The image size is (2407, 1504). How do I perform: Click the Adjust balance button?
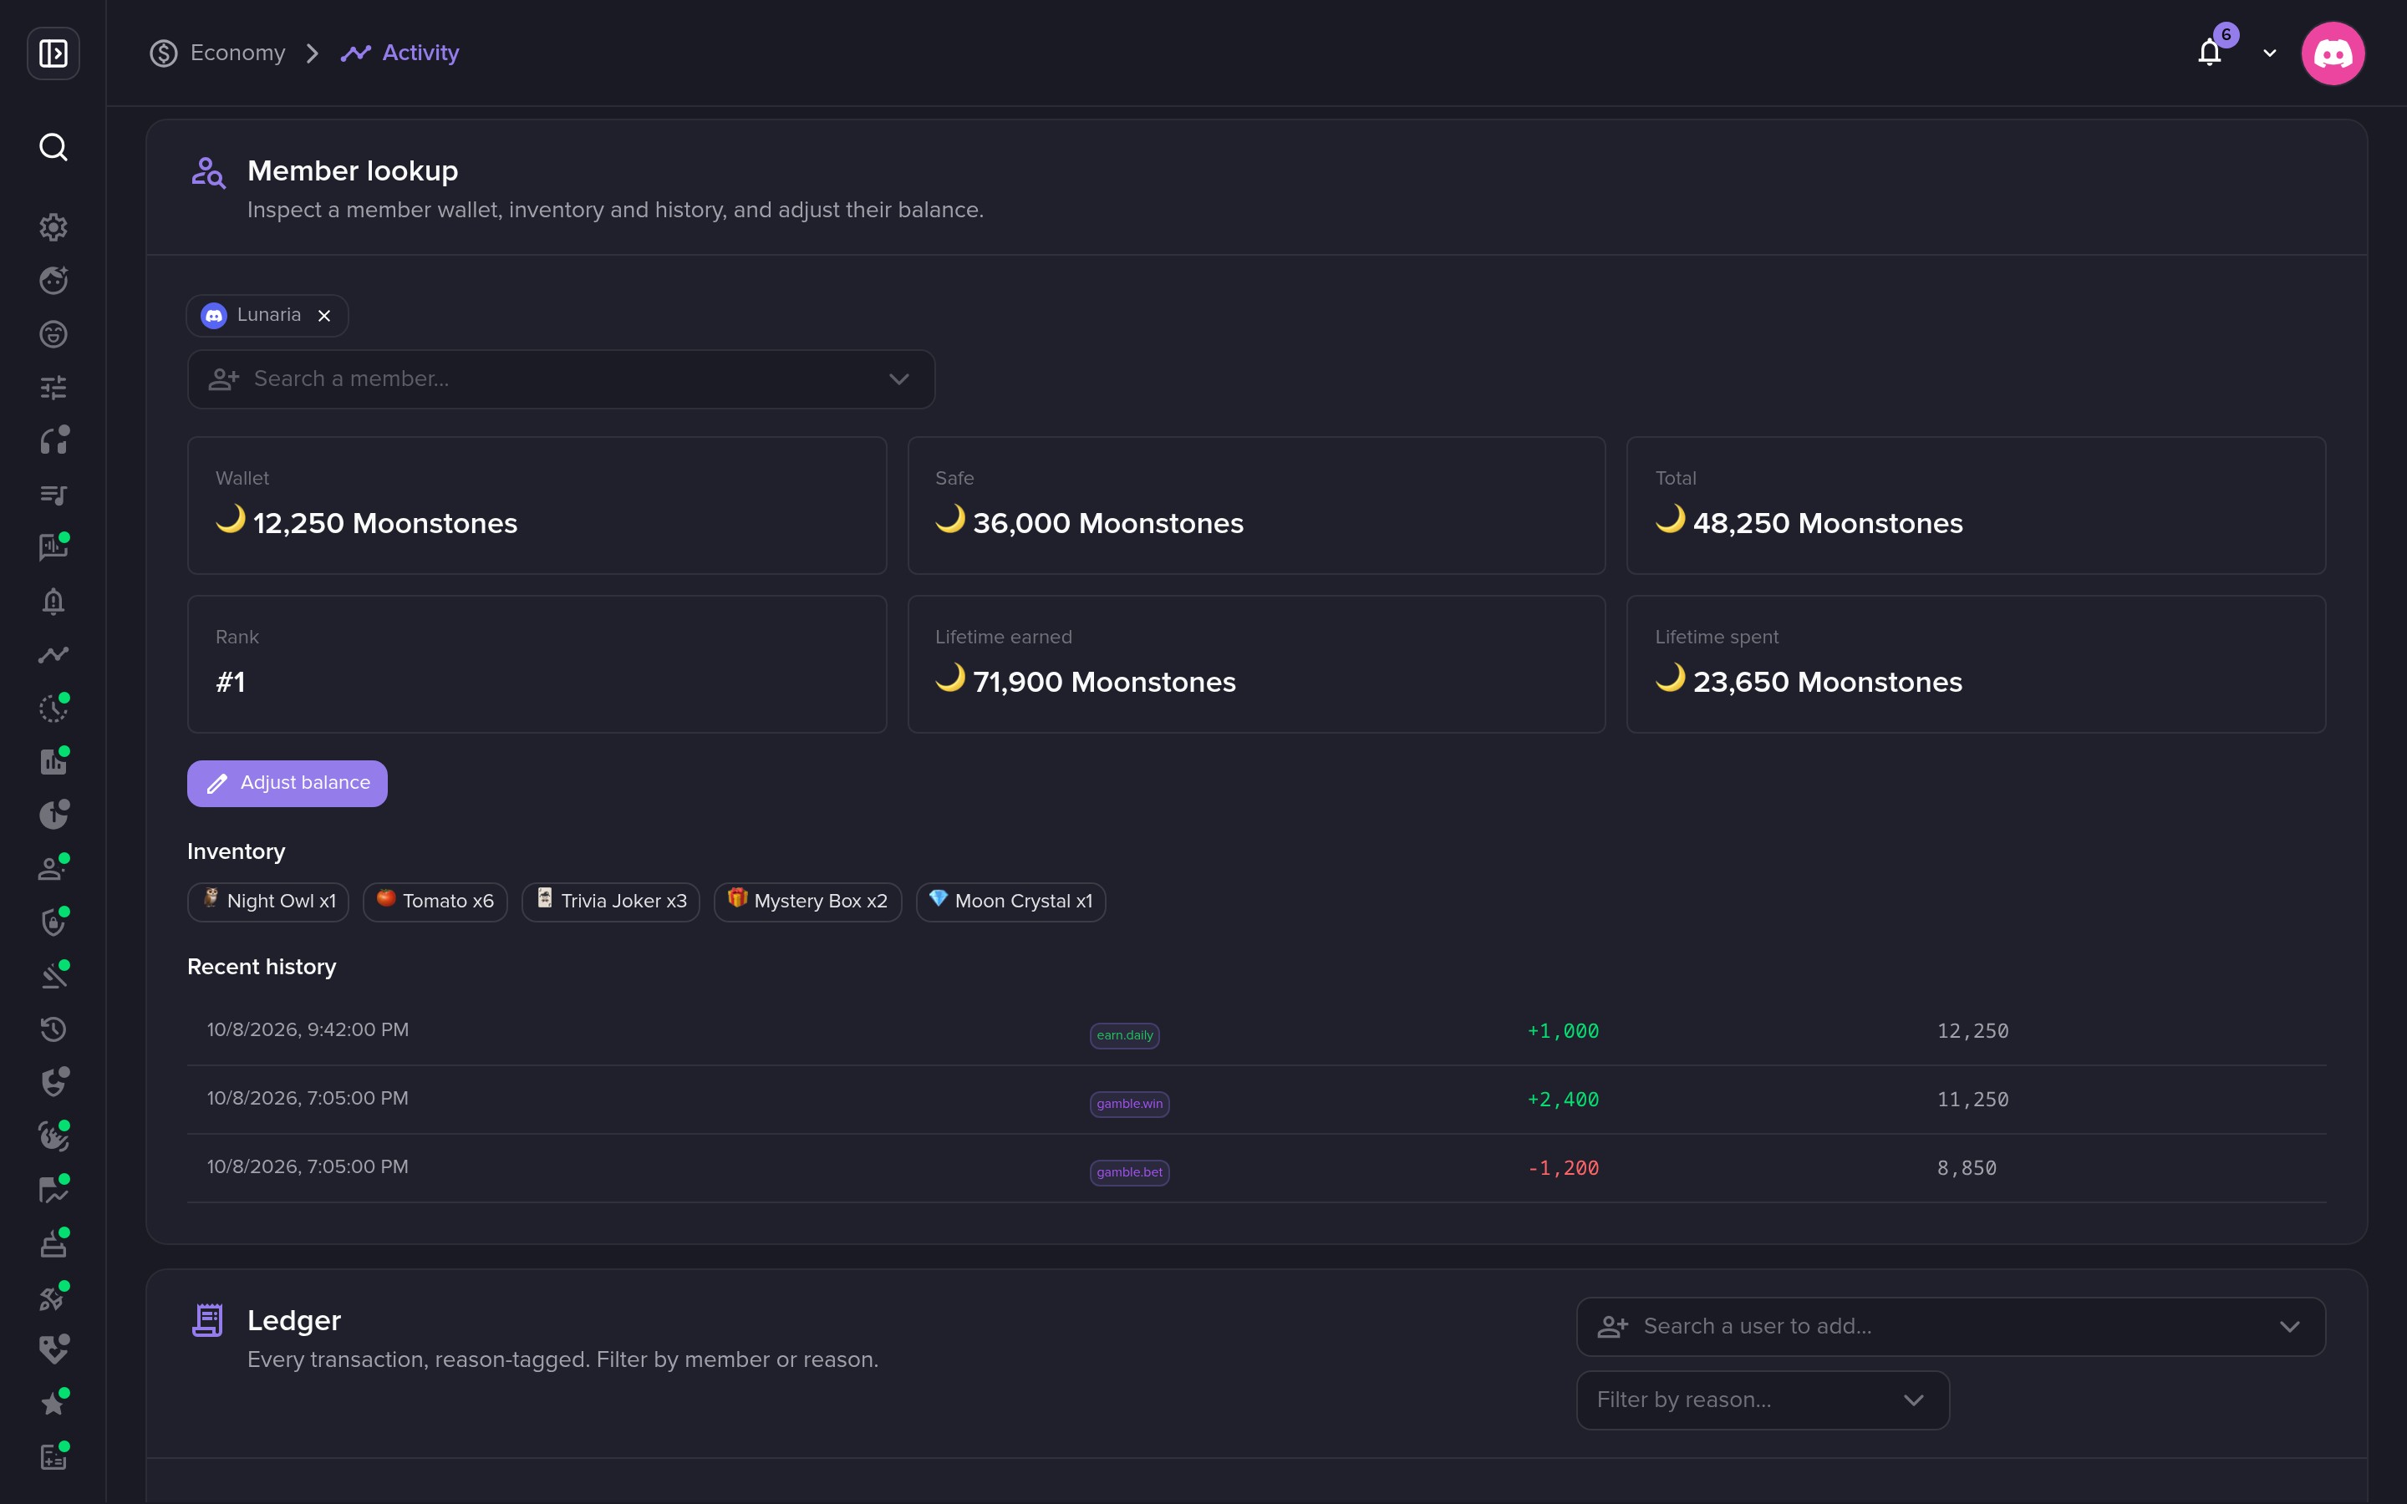[x=288, y=784]
